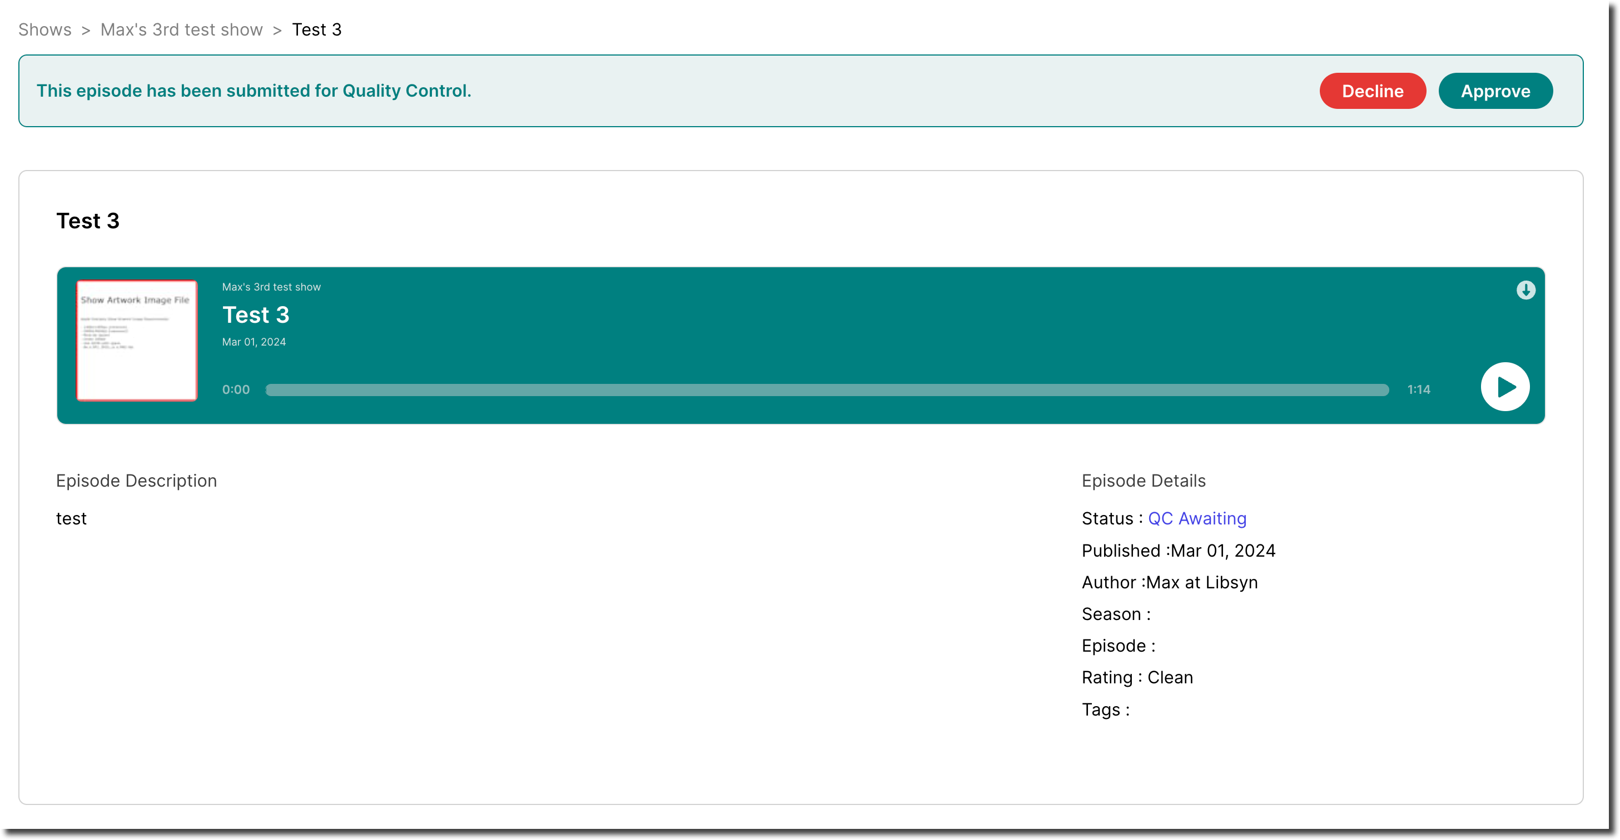
Task: Click the description text 'test'
Action: 71,518
